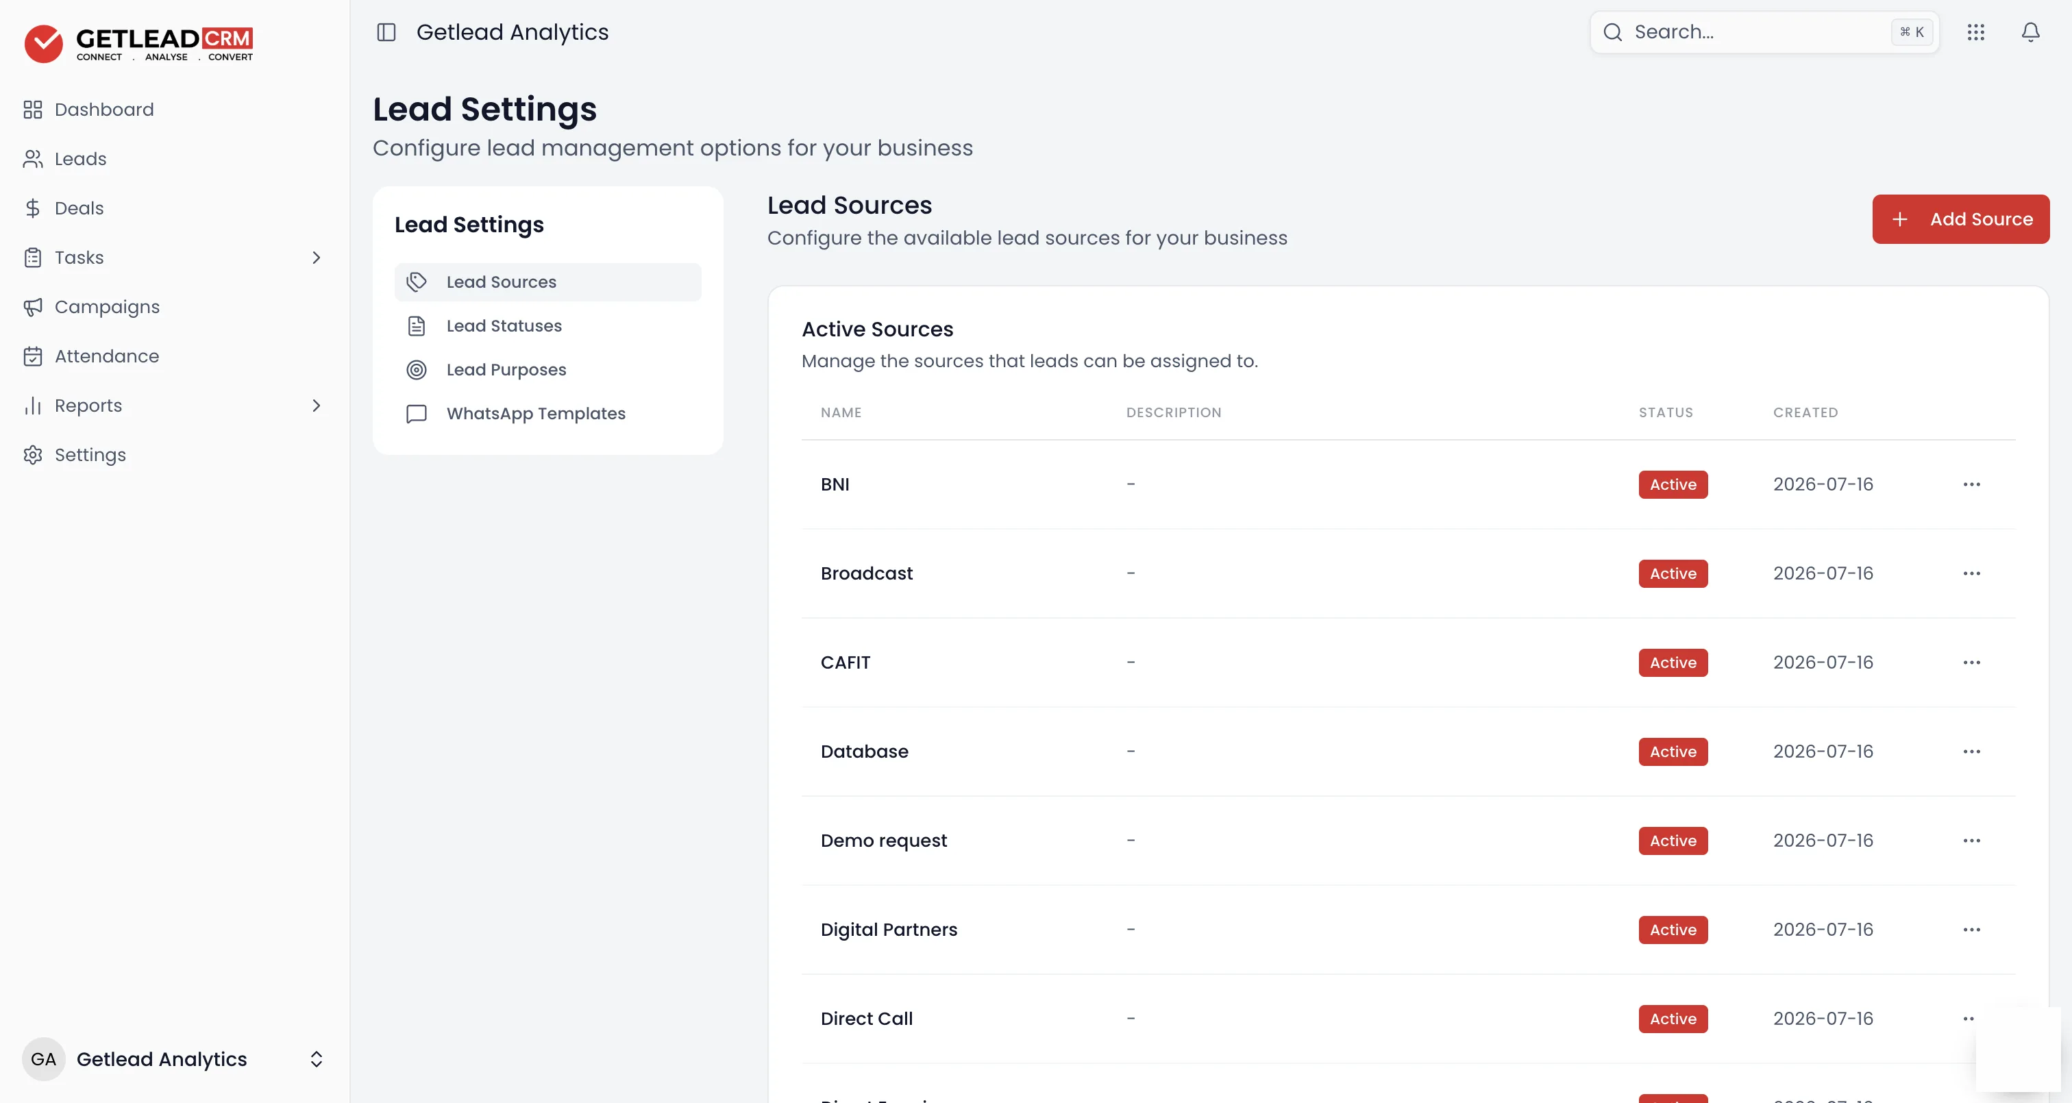The height and width of the screenshot is (1103, 2072).
Task: Click the Add Source button
Action: [x=1961, y=219]
